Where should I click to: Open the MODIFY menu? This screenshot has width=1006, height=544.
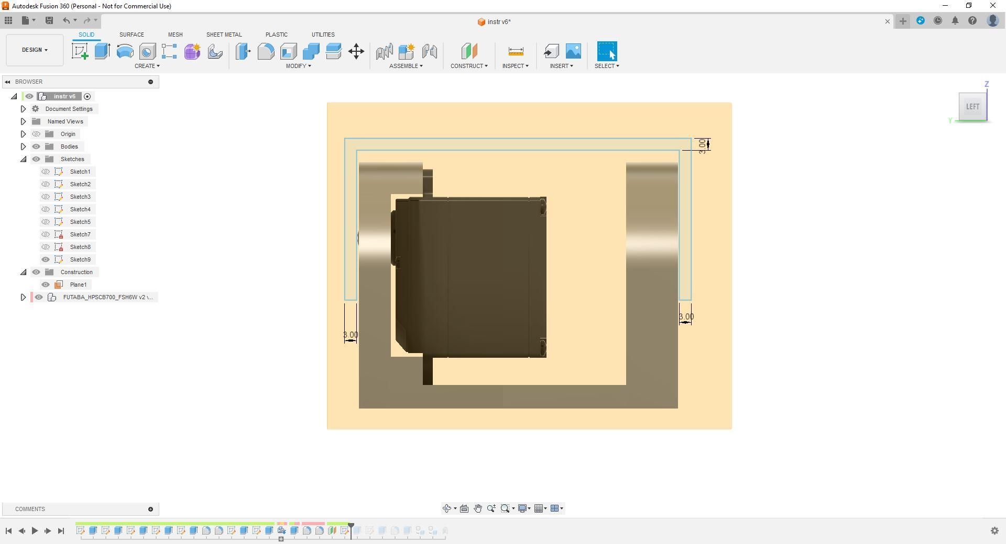click(298, 66)
